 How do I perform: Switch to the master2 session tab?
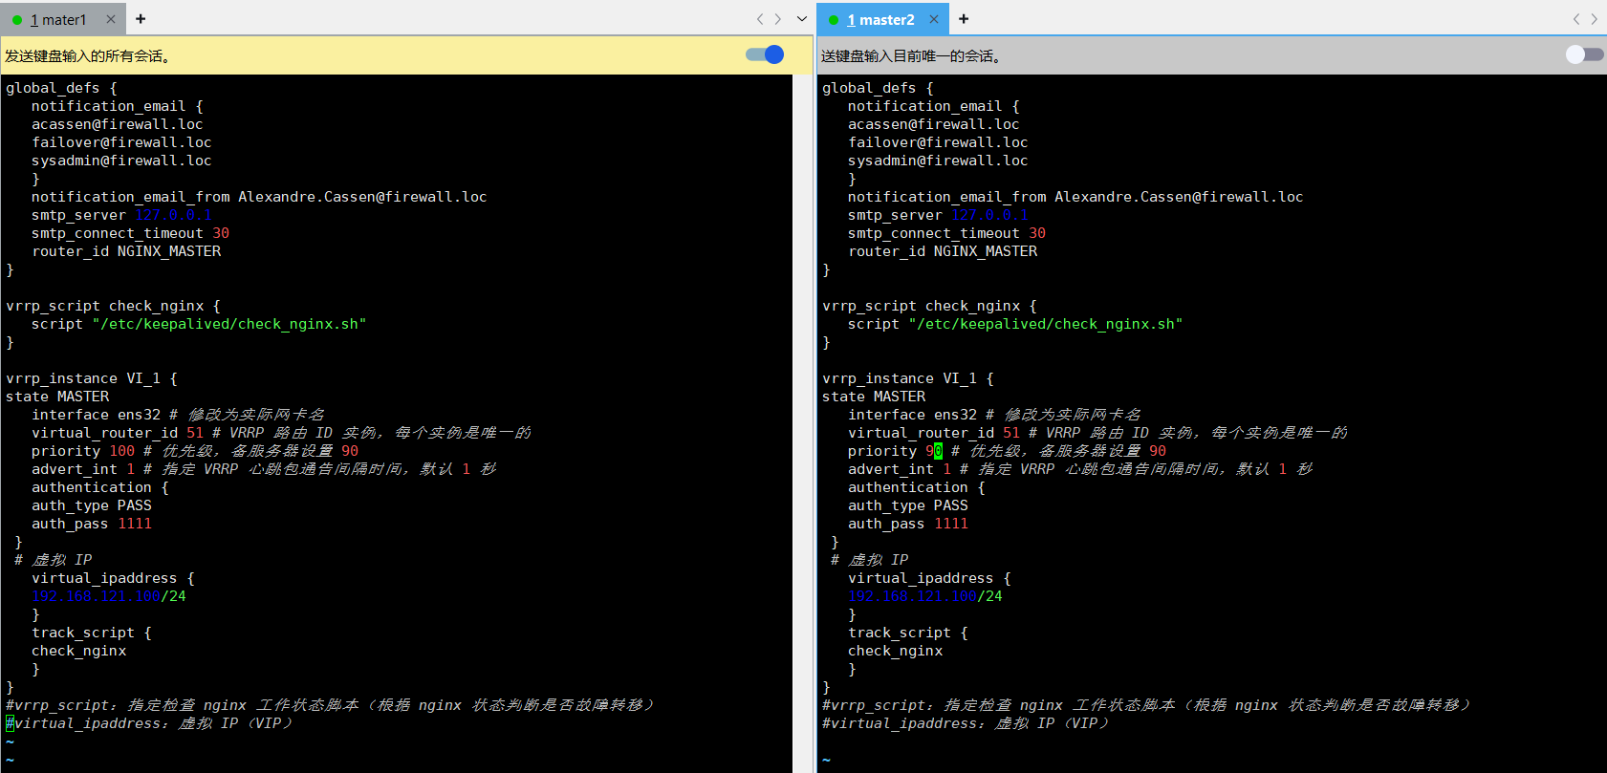tap(880, 19)
